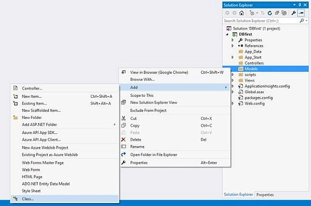Click the Controller... document icon
The image size is (311, 206).
point(16,88)
